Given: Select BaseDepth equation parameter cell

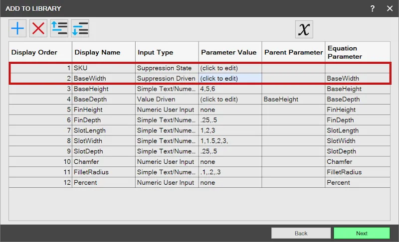Looking at the screenshot, I should (358, 99).
